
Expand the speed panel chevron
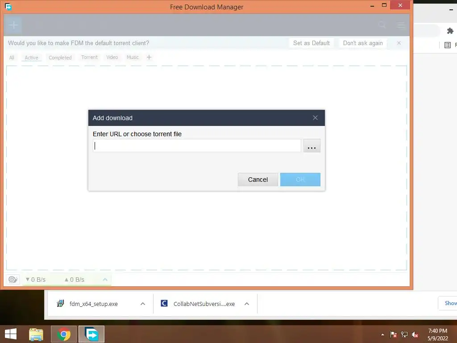click(x=105, y=280)
